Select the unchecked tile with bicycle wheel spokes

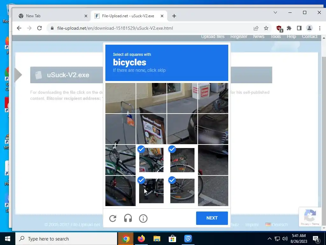pos(120,191)
